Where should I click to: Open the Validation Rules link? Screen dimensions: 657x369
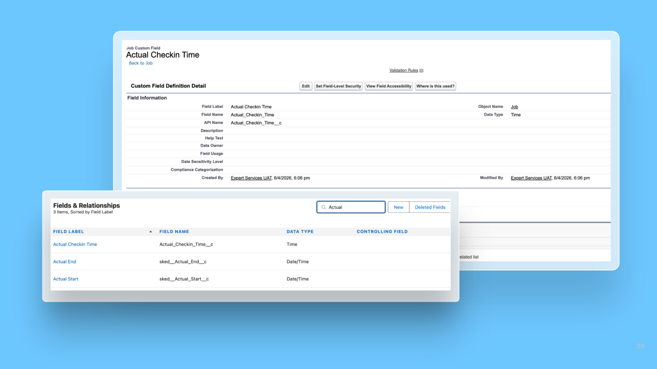coord(403,70)
